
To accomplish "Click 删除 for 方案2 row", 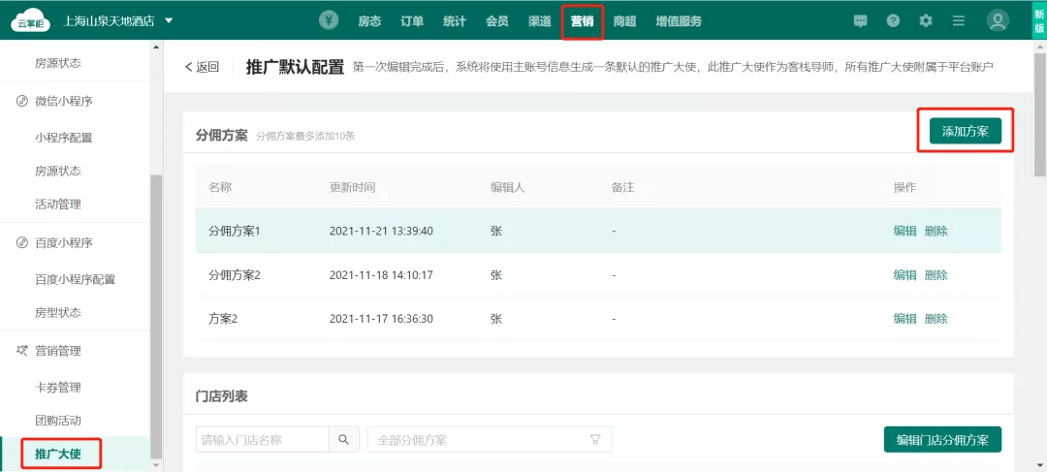I will coord(936,319).
